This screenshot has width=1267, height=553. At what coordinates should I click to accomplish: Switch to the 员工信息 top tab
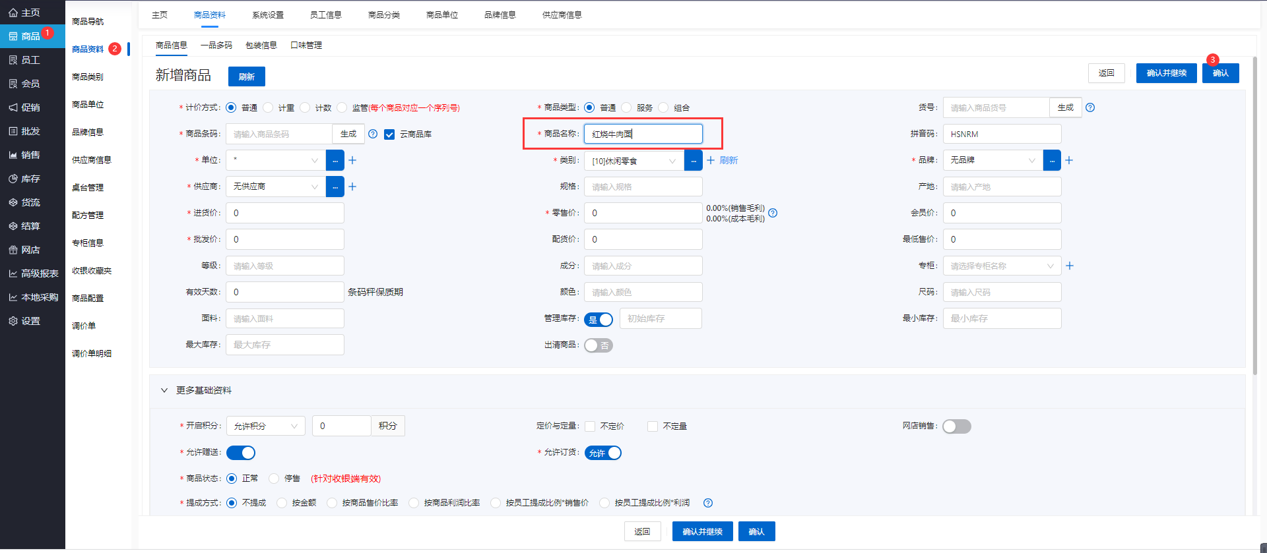point(326,15)
